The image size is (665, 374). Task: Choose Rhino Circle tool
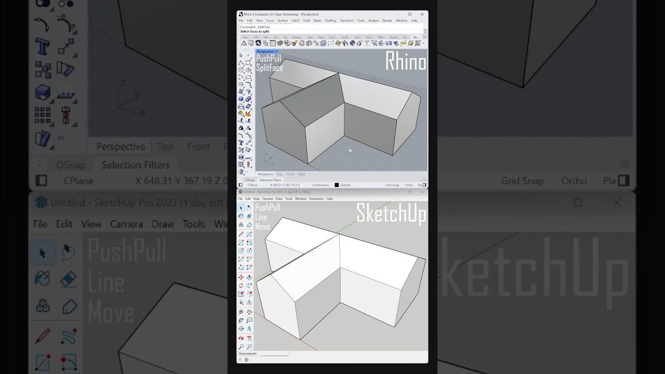click(x=241, y=70)
